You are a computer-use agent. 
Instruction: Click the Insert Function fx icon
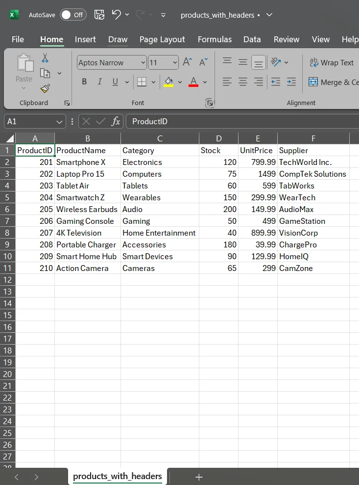[x=116, y=121]
